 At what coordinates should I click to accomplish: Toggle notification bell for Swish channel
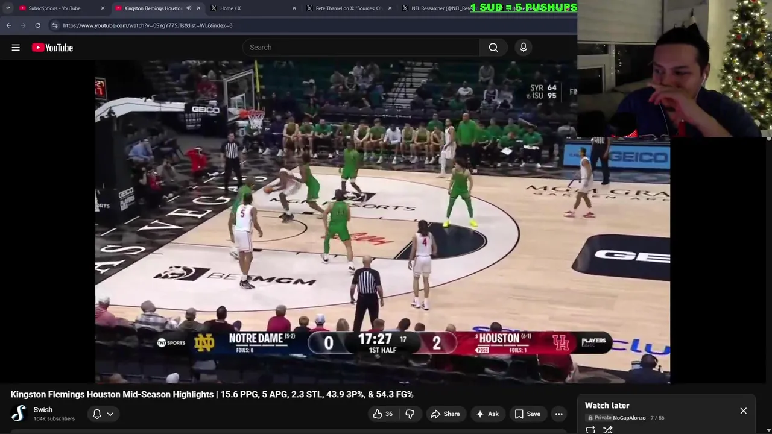pos(97,414)
